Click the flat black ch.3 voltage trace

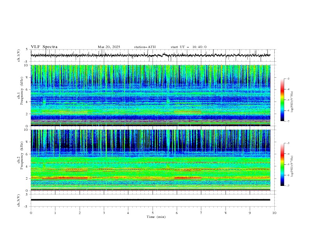150,200
